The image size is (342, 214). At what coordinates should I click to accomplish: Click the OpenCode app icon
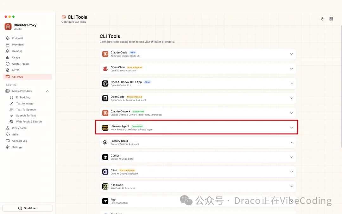click(105, 98)
